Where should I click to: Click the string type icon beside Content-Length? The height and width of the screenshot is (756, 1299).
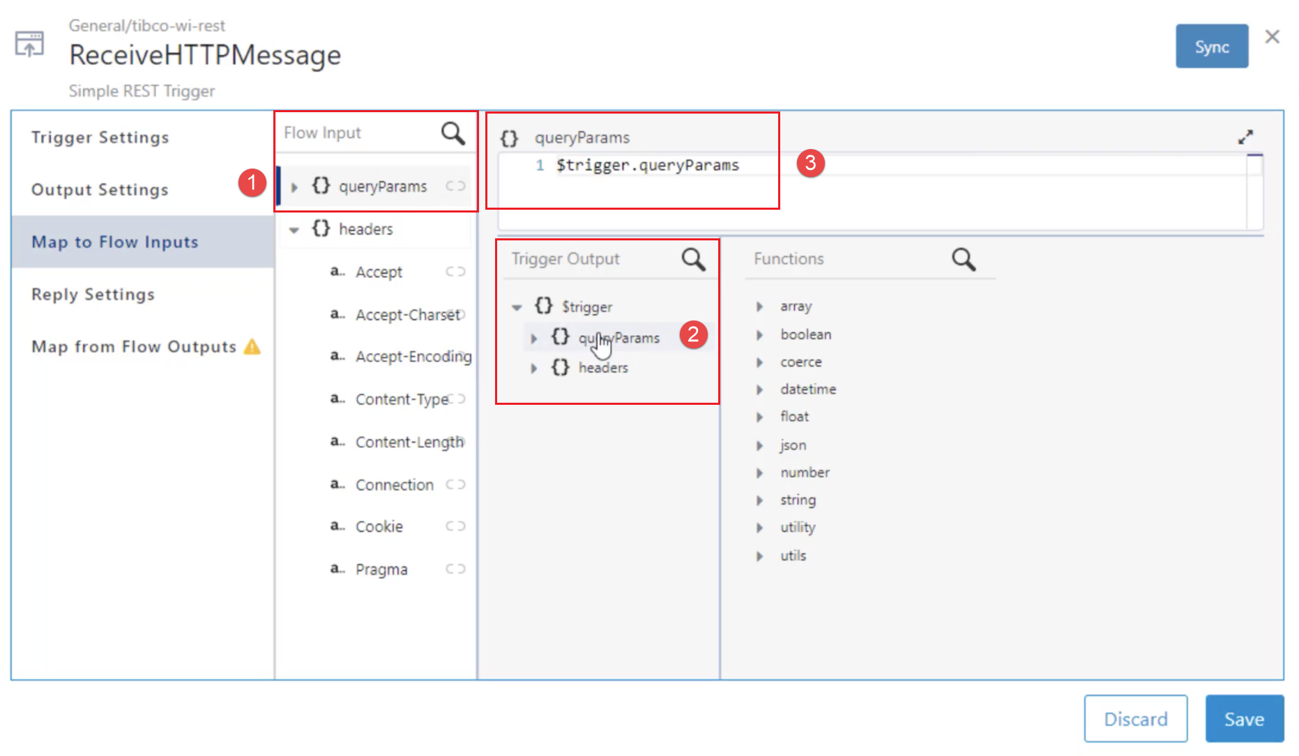tap(337, 441)
